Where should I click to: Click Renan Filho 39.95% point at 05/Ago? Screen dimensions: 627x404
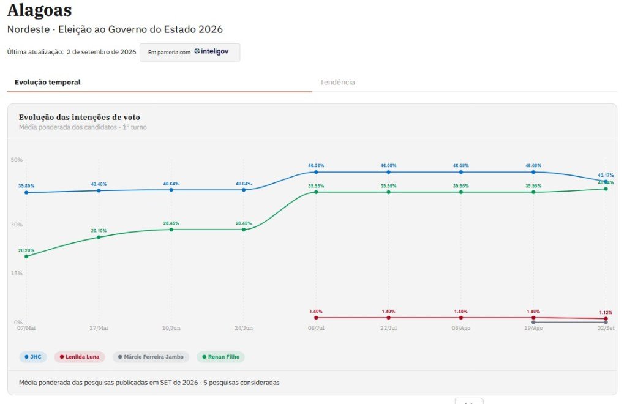click(460, 192)
